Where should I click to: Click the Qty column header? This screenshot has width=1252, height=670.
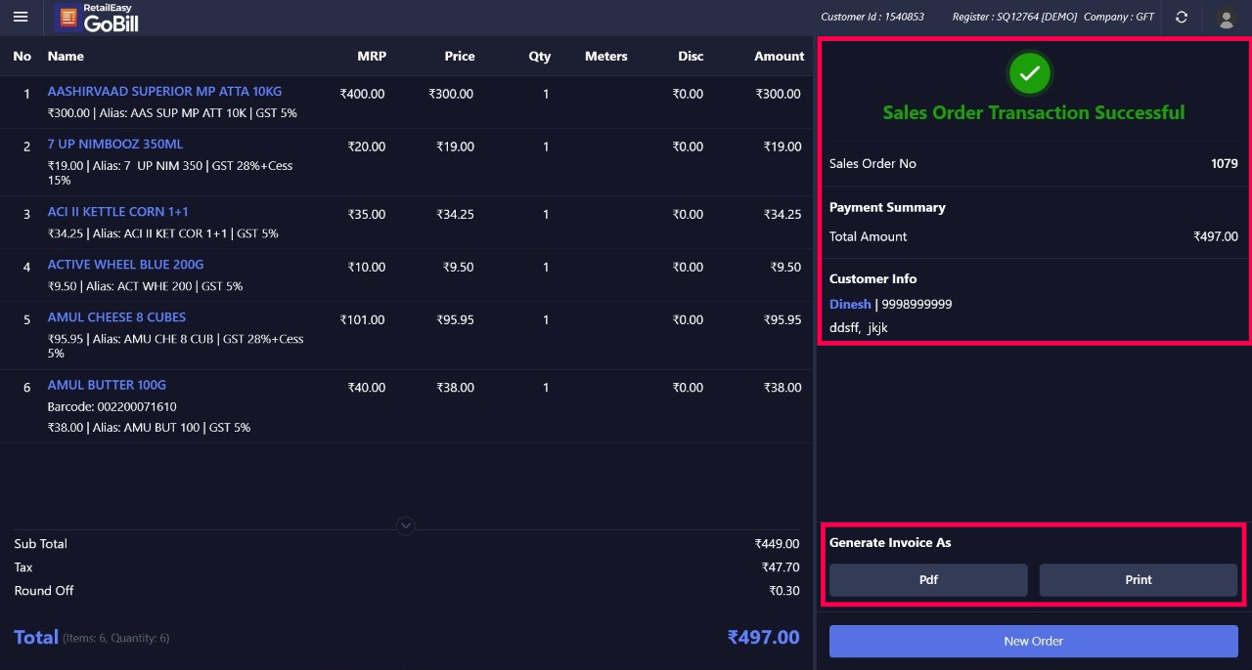tap(540, 56)
